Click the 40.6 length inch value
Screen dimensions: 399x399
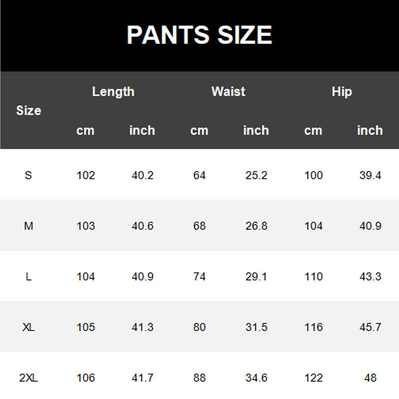point(143,226)
